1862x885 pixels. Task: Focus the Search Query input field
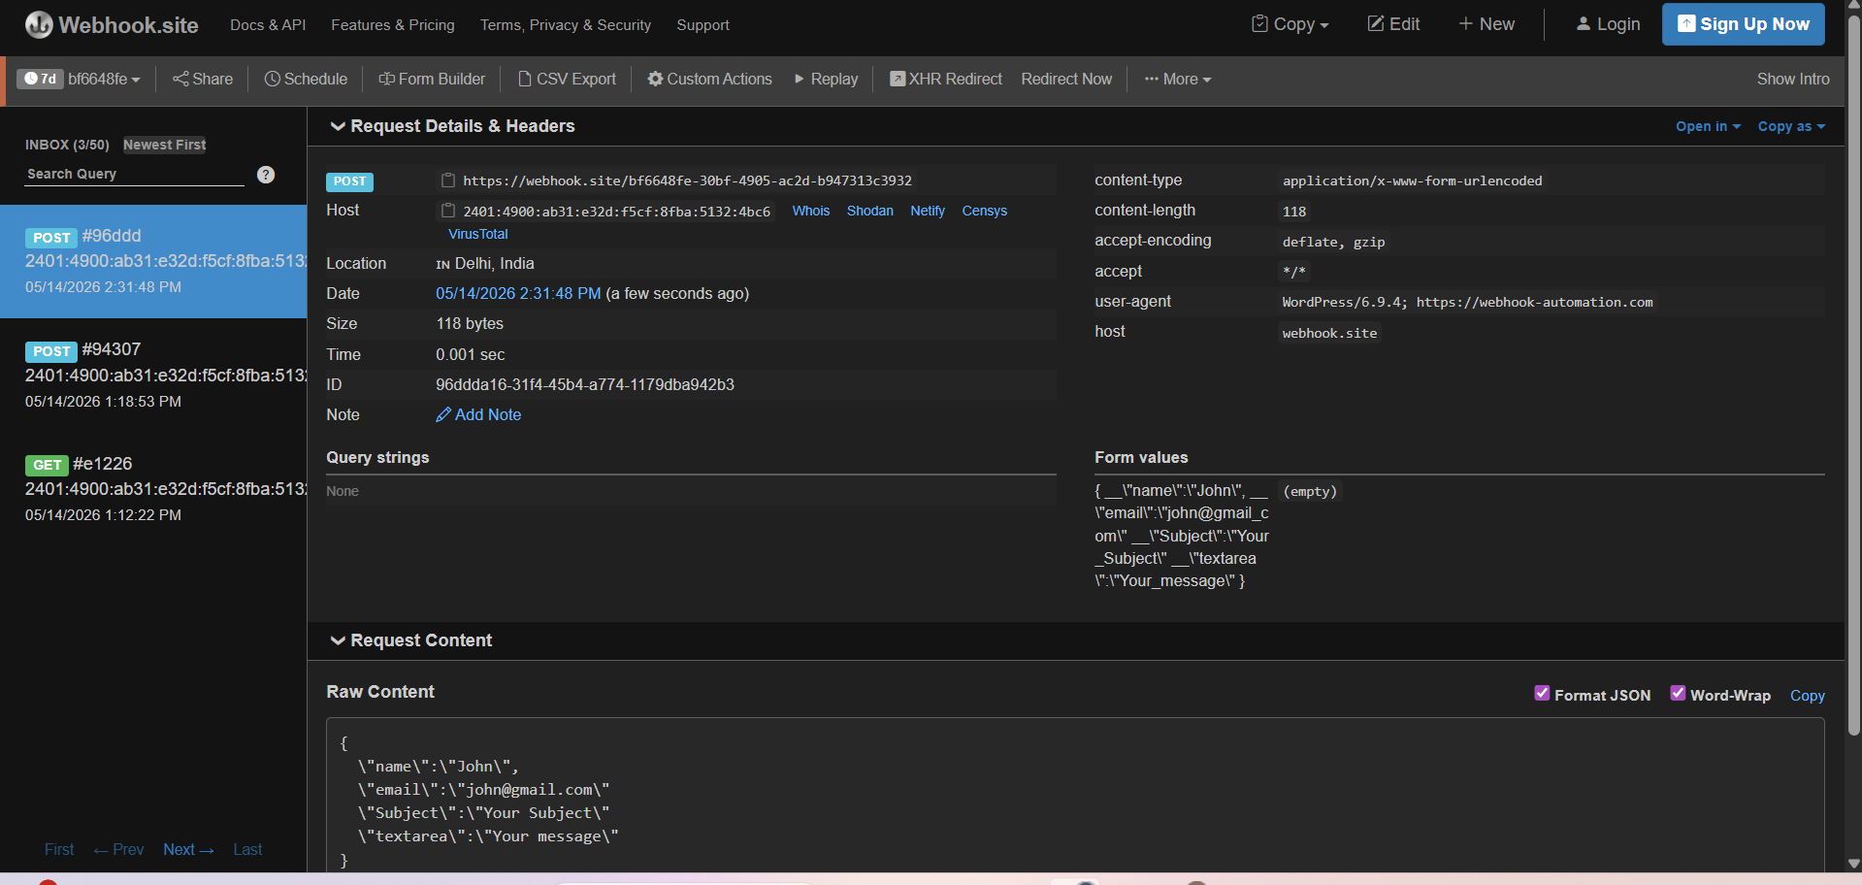click(134, 174)
